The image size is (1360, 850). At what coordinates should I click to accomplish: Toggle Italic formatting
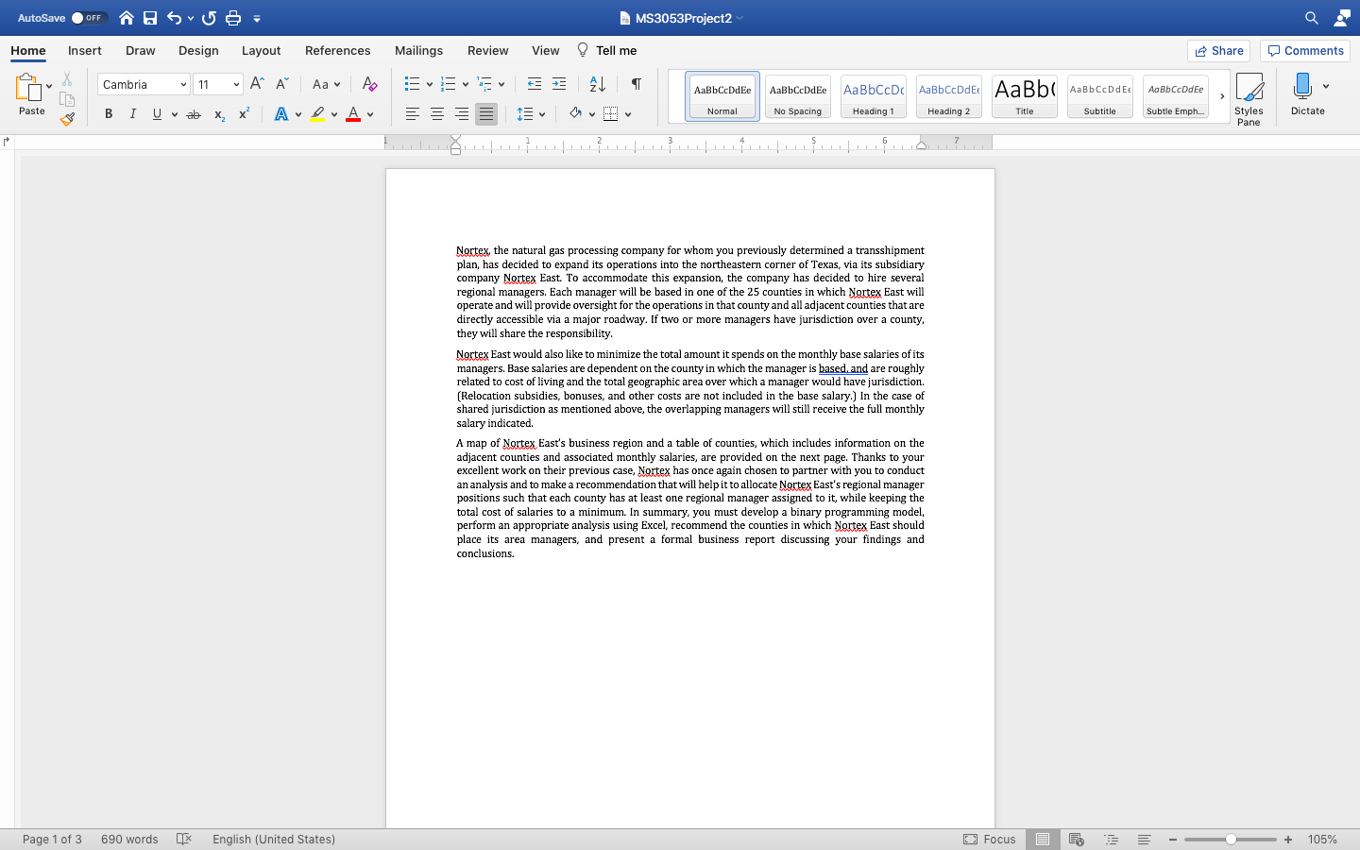tap(132, 114)
